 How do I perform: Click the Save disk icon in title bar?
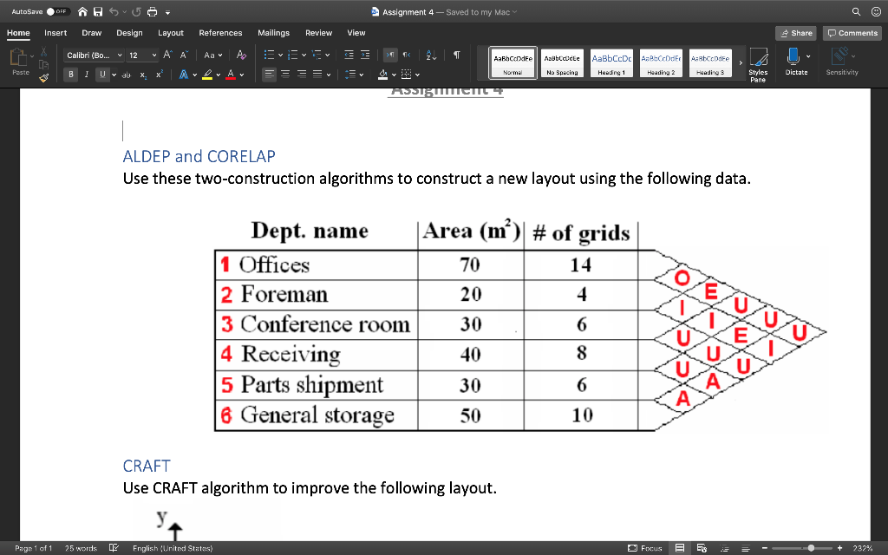click(x=98, y=12)
